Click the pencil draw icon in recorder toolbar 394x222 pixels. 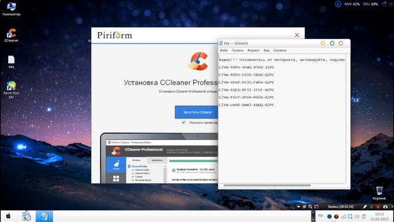click(x=365, y=207)
